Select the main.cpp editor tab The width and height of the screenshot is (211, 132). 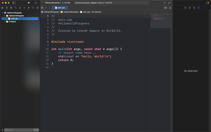pos(60,8)
